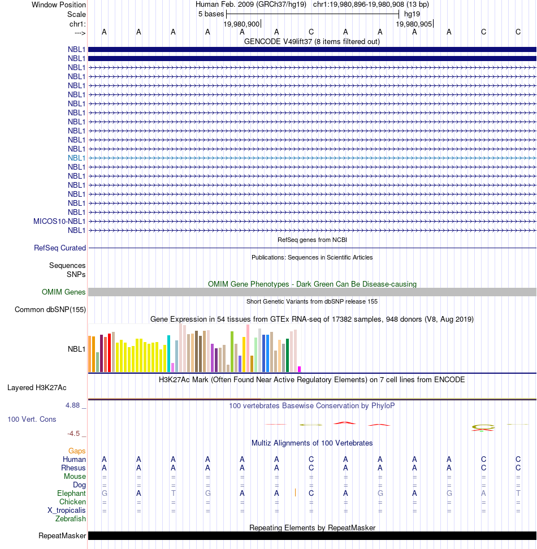Click the Window Position label

coord(58,5)
